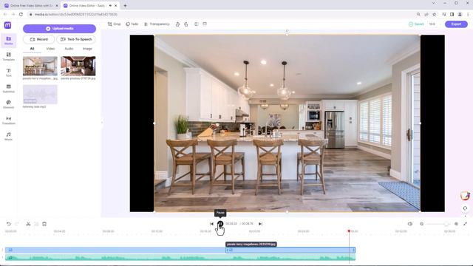This screenshot has width=473, height=266.
Task: Pause video playback
Action: coord(220,224)
